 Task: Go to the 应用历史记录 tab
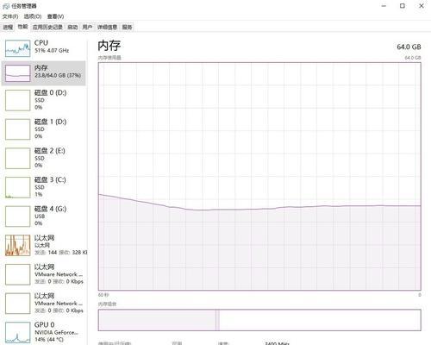tap(47, 27)
